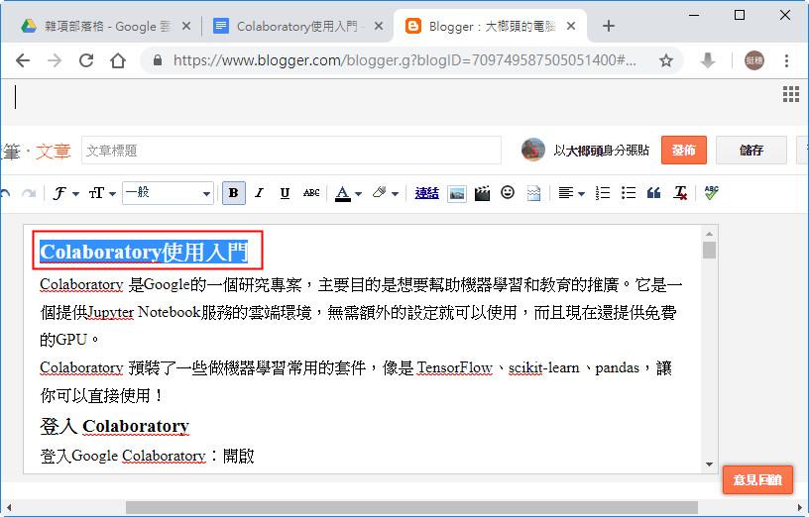Click the 文章 breadcrumb label
Viewport: 809px width, 517px height.
click(x=54, y=151)
